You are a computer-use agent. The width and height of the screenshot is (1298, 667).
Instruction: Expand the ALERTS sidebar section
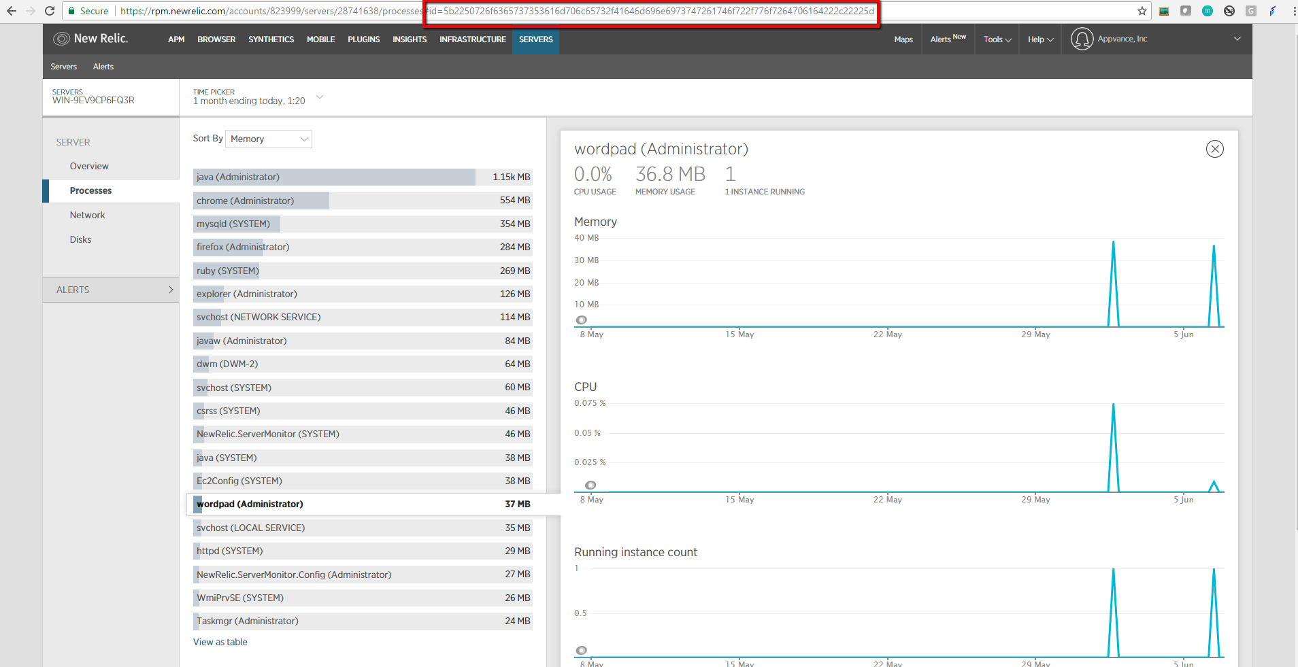(111, 290)
